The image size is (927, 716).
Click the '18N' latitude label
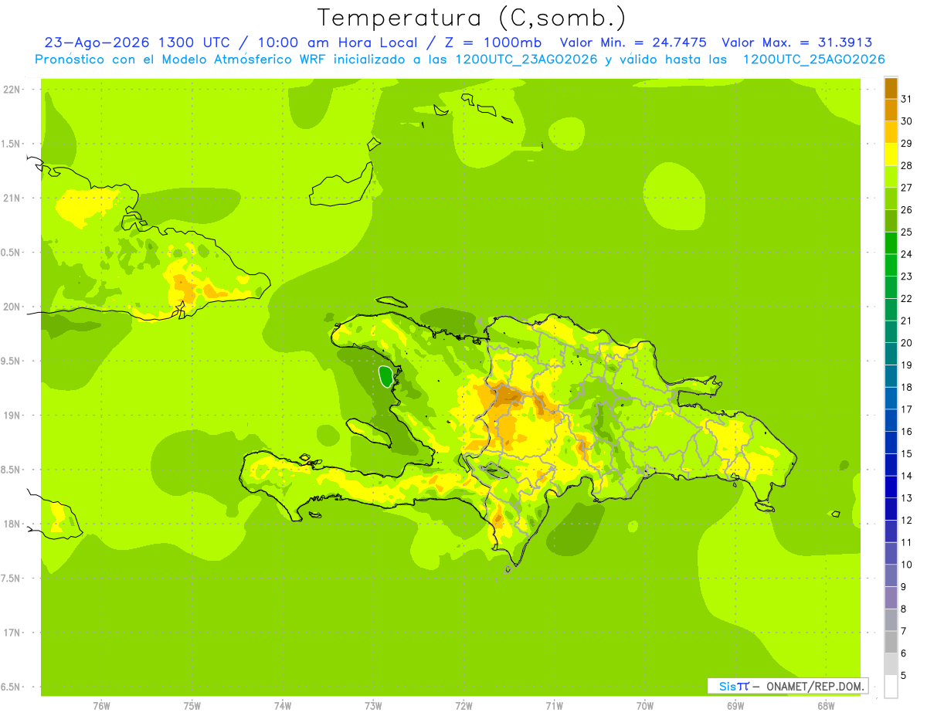click(13, 524)
